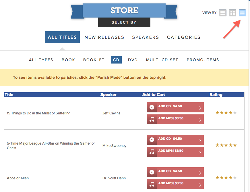Open the Speakers tab
The height and width of the screenshot is (192, 250).
(x=146, y=37)
